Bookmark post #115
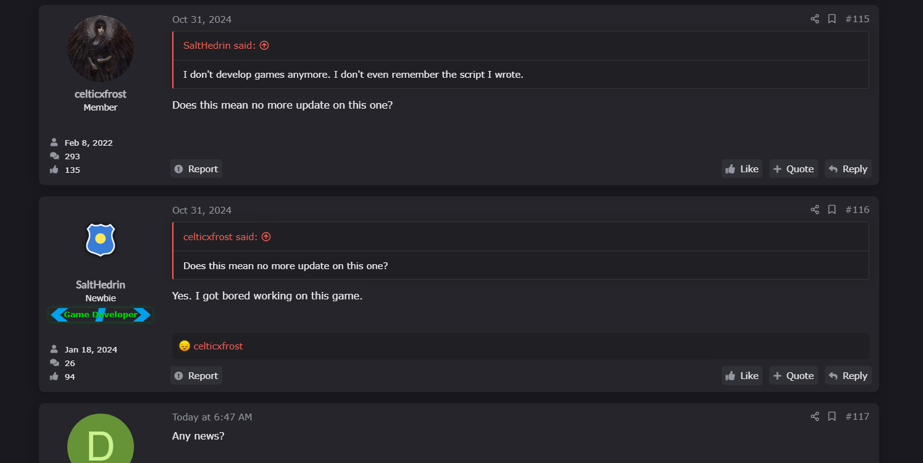This screenshot has width=923, height=463. (832, 19)
